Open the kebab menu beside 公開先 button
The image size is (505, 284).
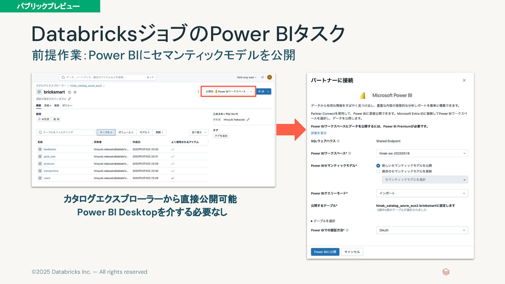[x=198, y=92]
